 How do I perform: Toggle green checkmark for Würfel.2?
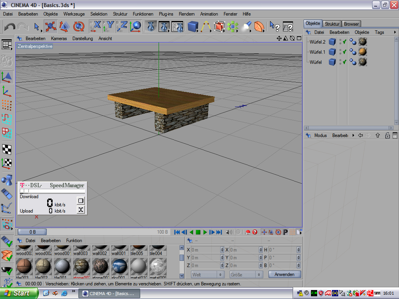coord(344,42)
